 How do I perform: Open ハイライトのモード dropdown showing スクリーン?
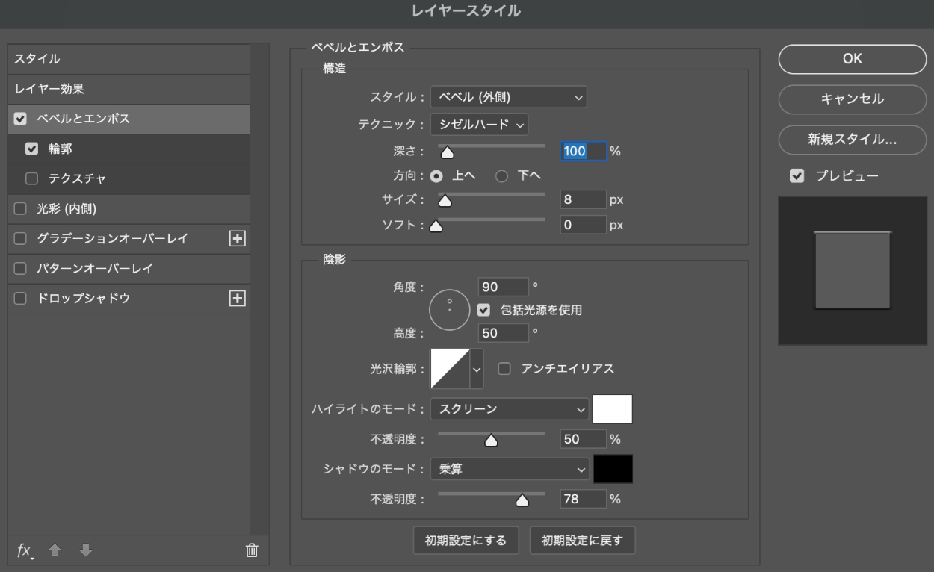tap(510, 409)
